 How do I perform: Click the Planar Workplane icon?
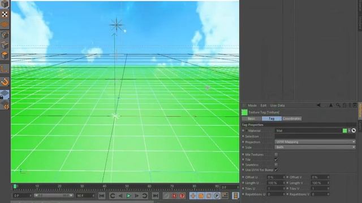tap(5, 105)
